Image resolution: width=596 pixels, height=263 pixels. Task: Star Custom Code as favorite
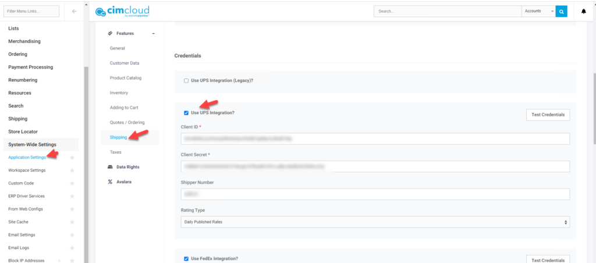72,183
